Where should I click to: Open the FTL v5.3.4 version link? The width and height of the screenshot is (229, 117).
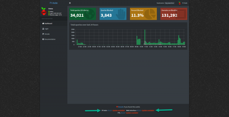[123, 113]
